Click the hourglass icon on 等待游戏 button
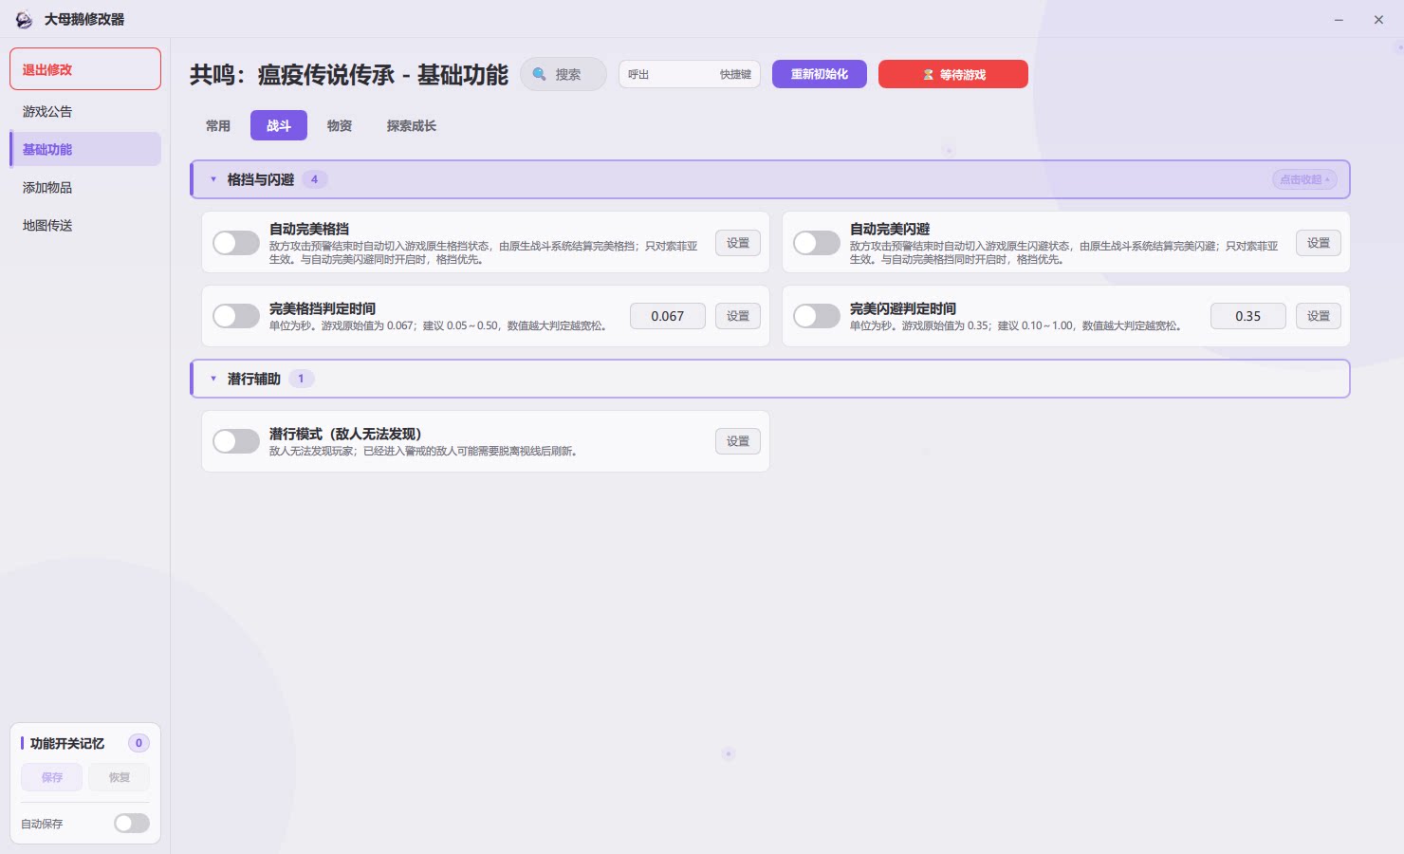The height and width of the screenshot is (854, 1404). 928,75
